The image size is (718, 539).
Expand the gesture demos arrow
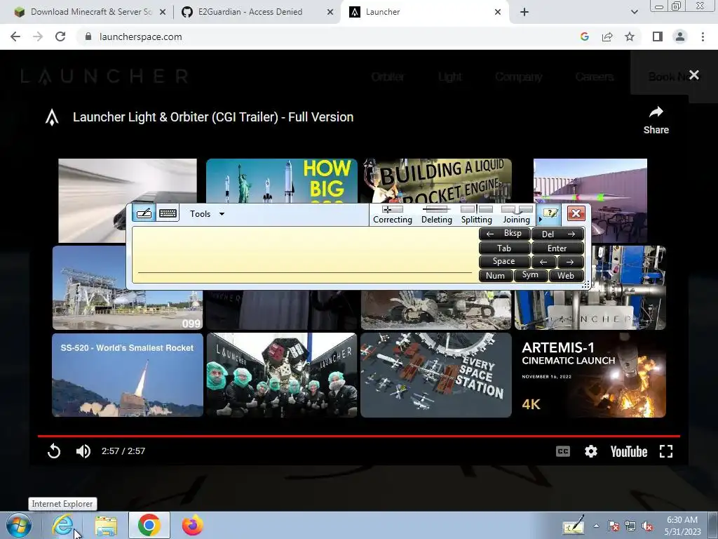(x=540, y=220)
